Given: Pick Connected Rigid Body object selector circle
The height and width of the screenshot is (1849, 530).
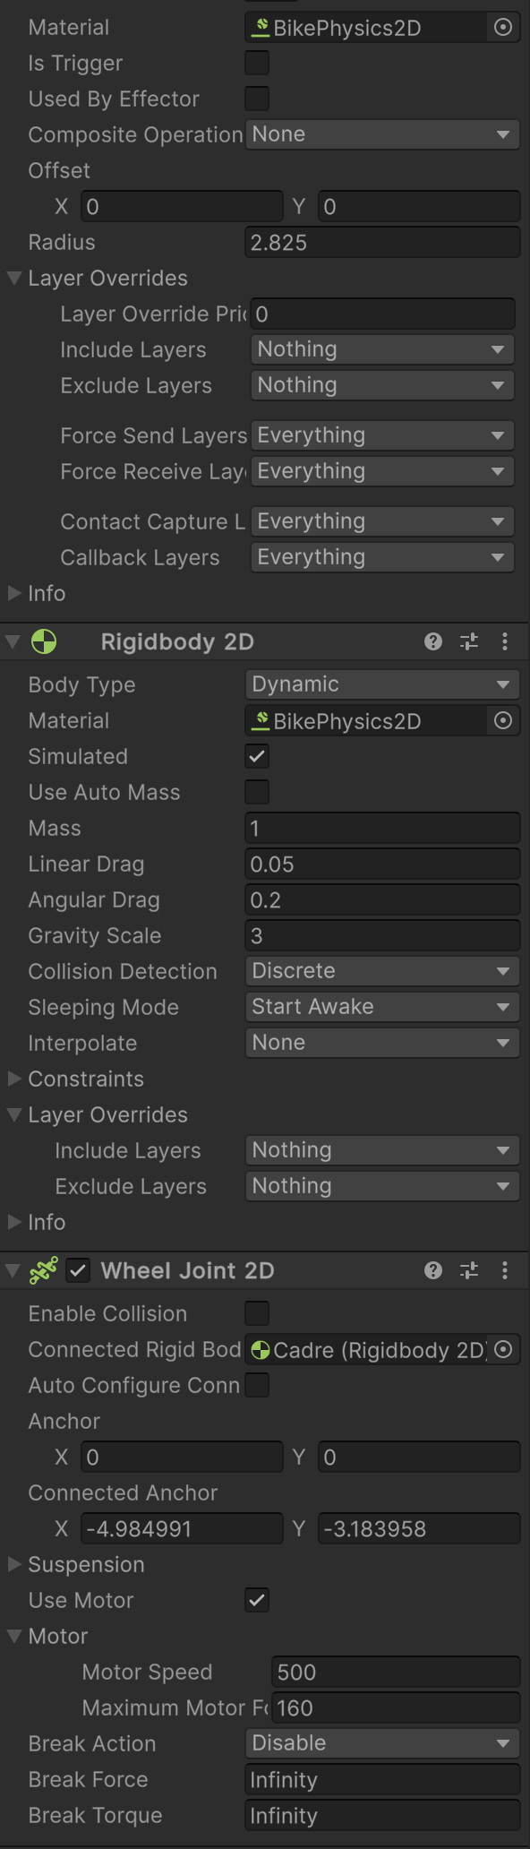Looking at the screenshot, I should 504,1349.
